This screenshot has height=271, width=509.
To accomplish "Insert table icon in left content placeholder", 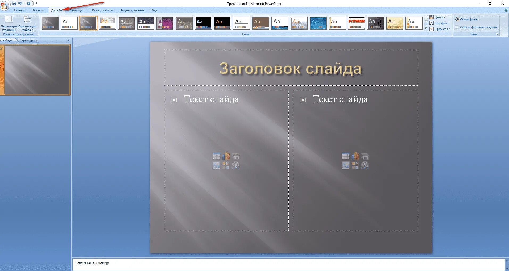I will tap(216, 156).
